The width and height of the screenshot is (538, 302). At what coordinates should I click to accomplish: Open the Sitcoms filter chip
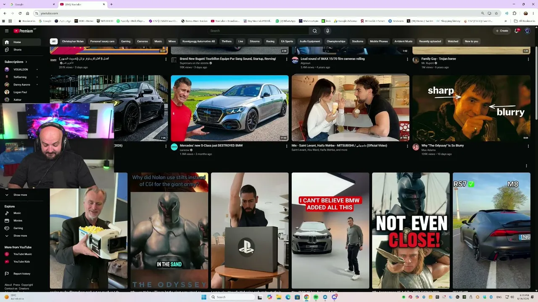click(x=254, y=41)
